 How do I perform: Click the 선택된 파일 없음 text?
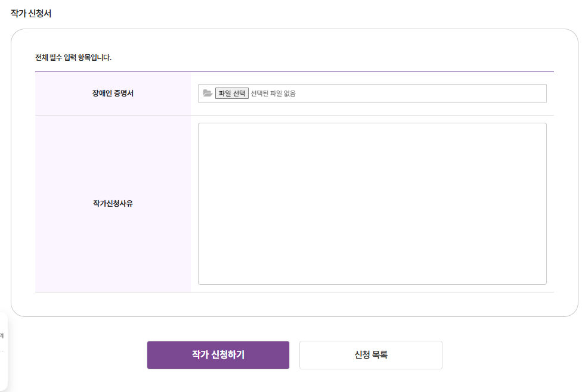coord(273,94)
